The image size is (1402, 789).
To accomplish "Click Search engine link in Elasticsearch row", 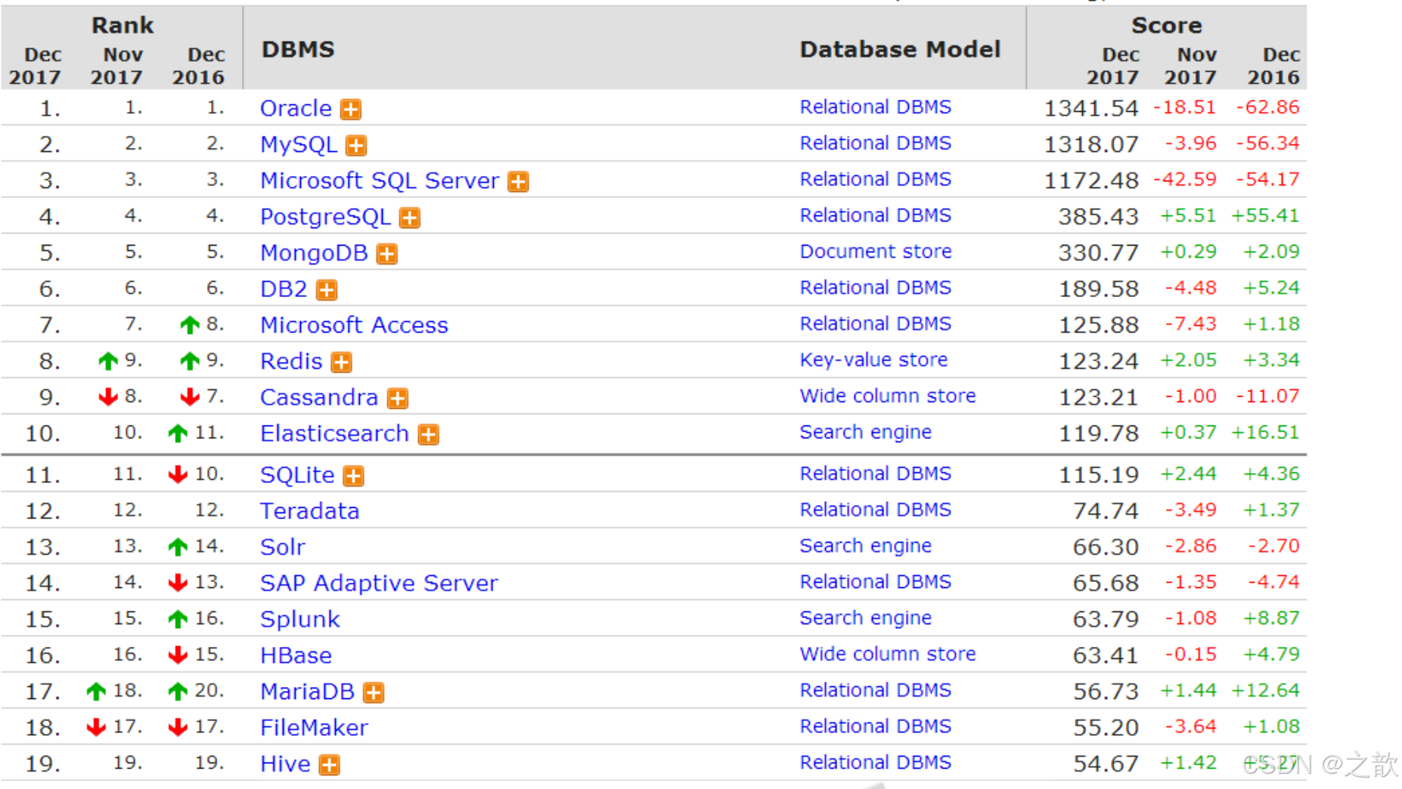I will pyautogui.click(x=865, y=433).
